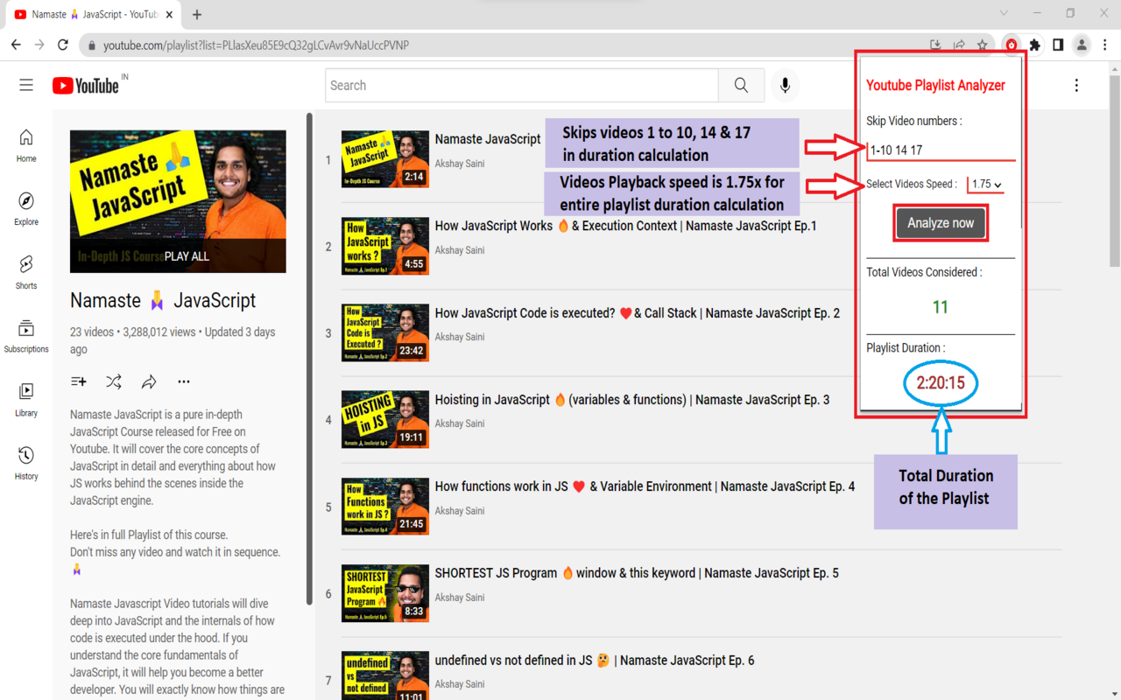The width and height of the screenshot is (1121, 700).
Task: Open Subscriptions in sidebar
Action: [26, 337]
